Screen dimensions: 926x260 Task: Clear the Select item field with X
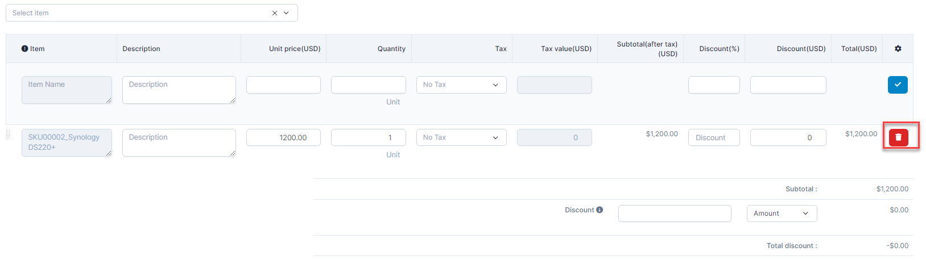tap(275, 13)
